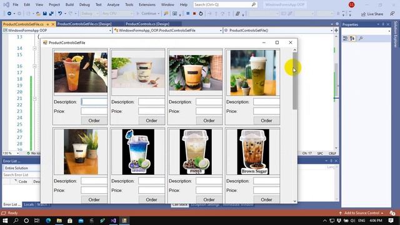
Task: Open the File menu
Action: (16, 4)
